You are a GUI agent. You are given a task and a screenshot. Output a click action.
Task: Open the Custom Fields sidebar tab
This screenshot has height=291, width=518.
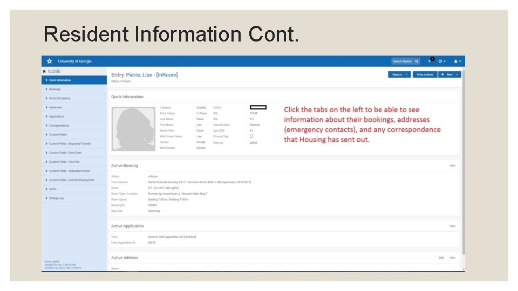click(x=74, y=135)
